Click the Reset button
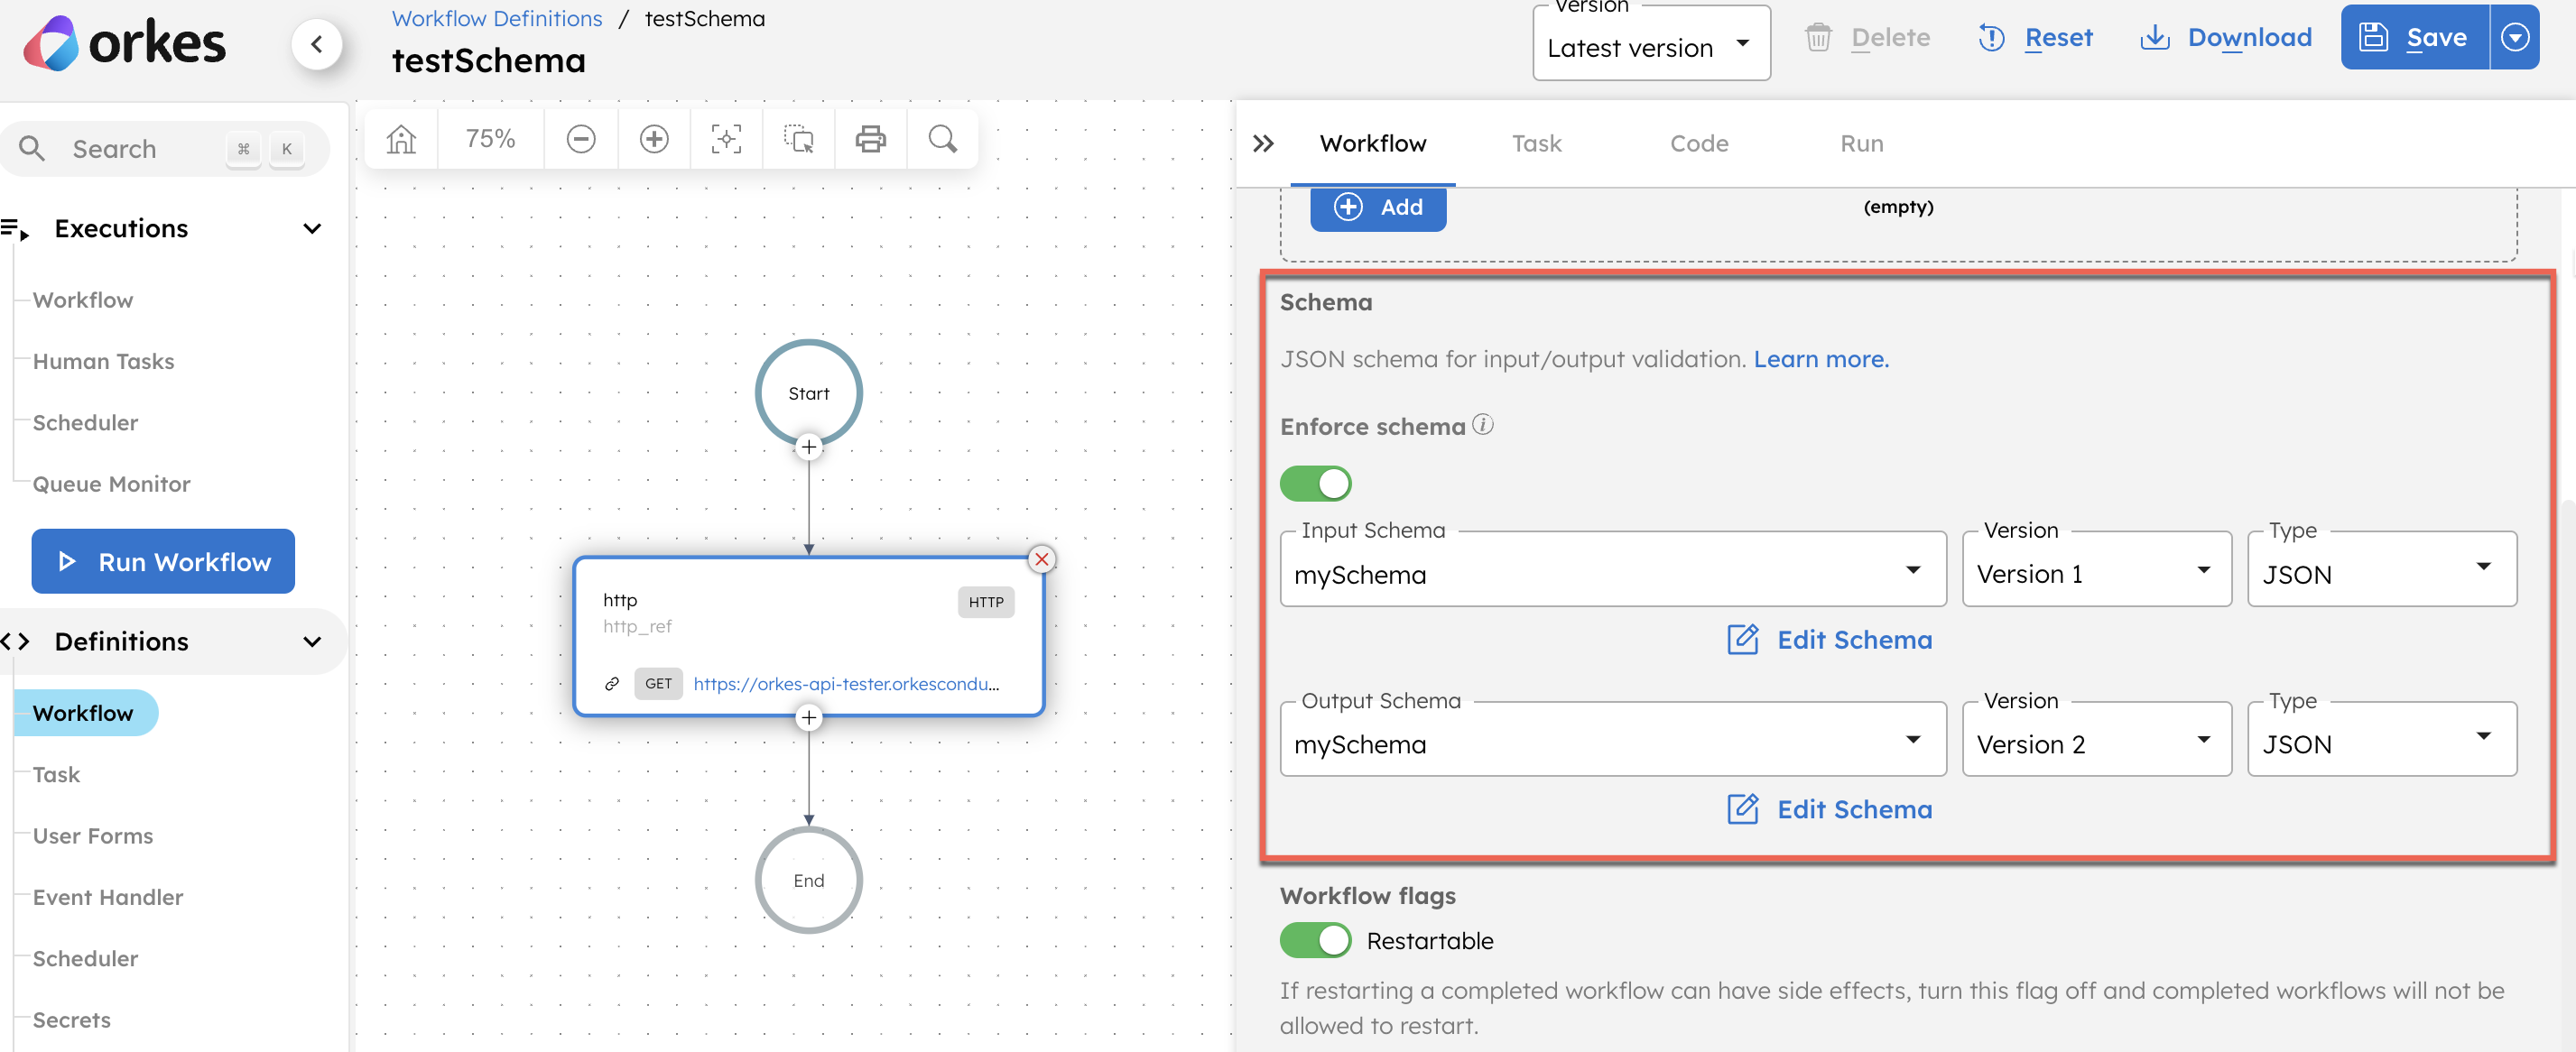 click(2034, 37)
